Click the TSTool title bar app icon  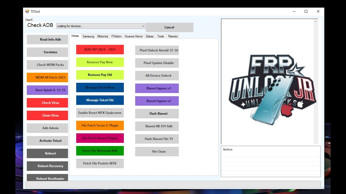(27, 11)
